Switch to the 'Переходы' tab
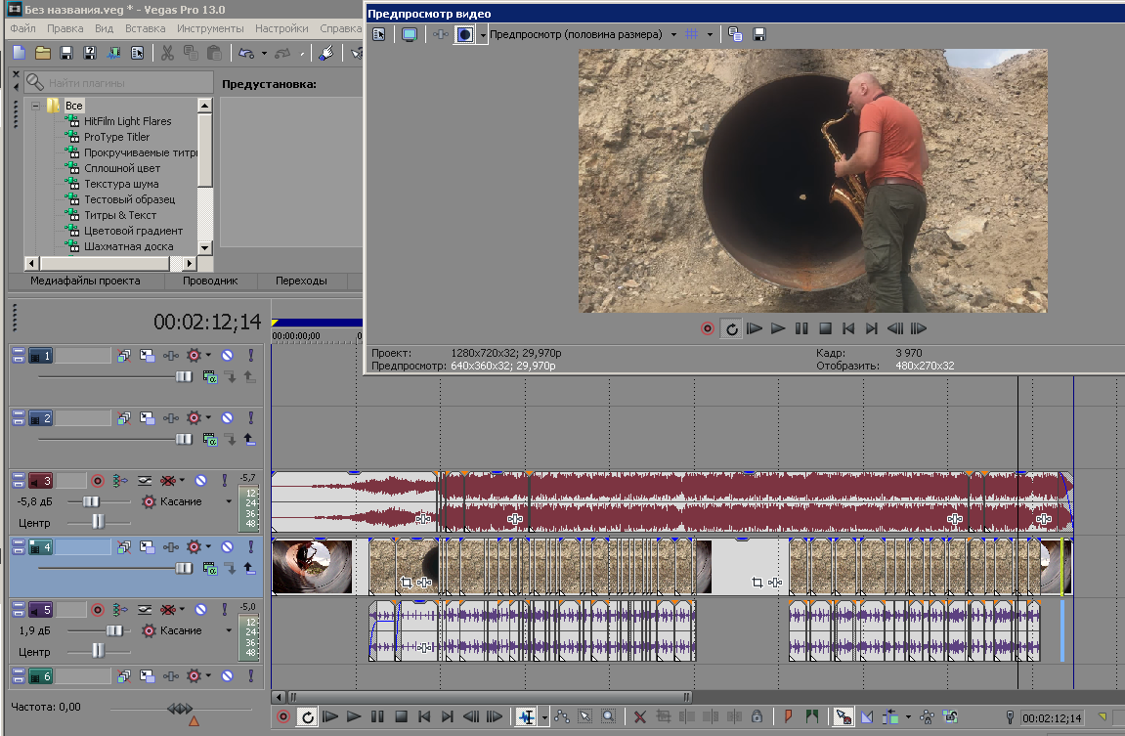 [301, 281]
